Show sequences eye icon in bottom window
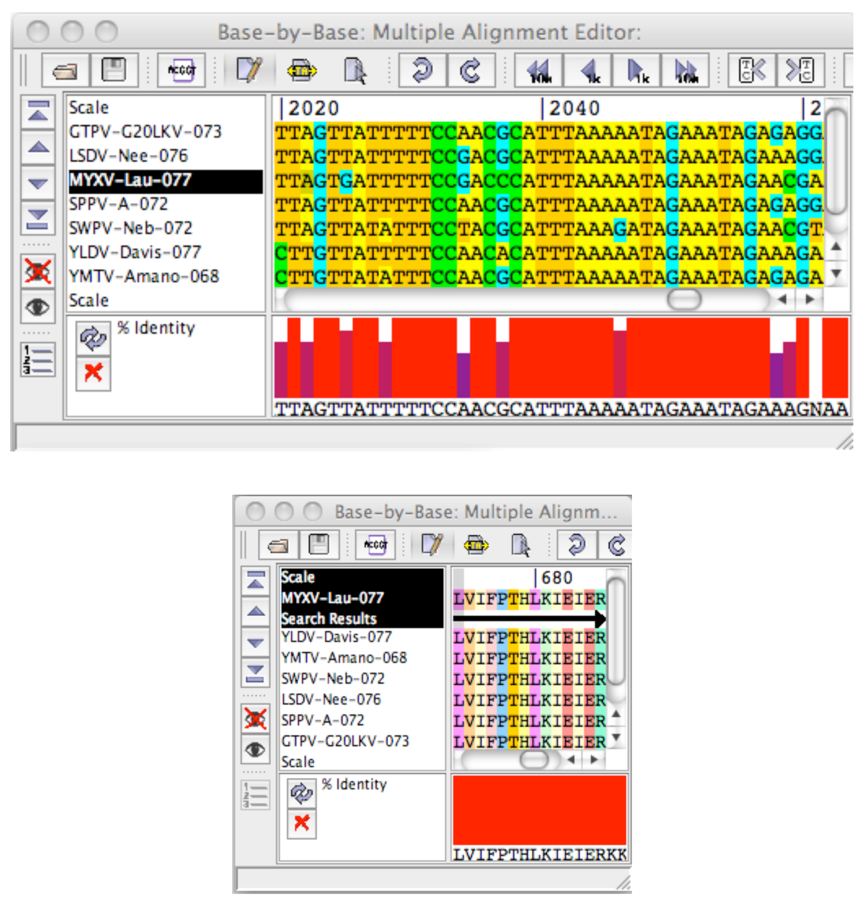Screen dimensions: 865x909 (255, 750)
